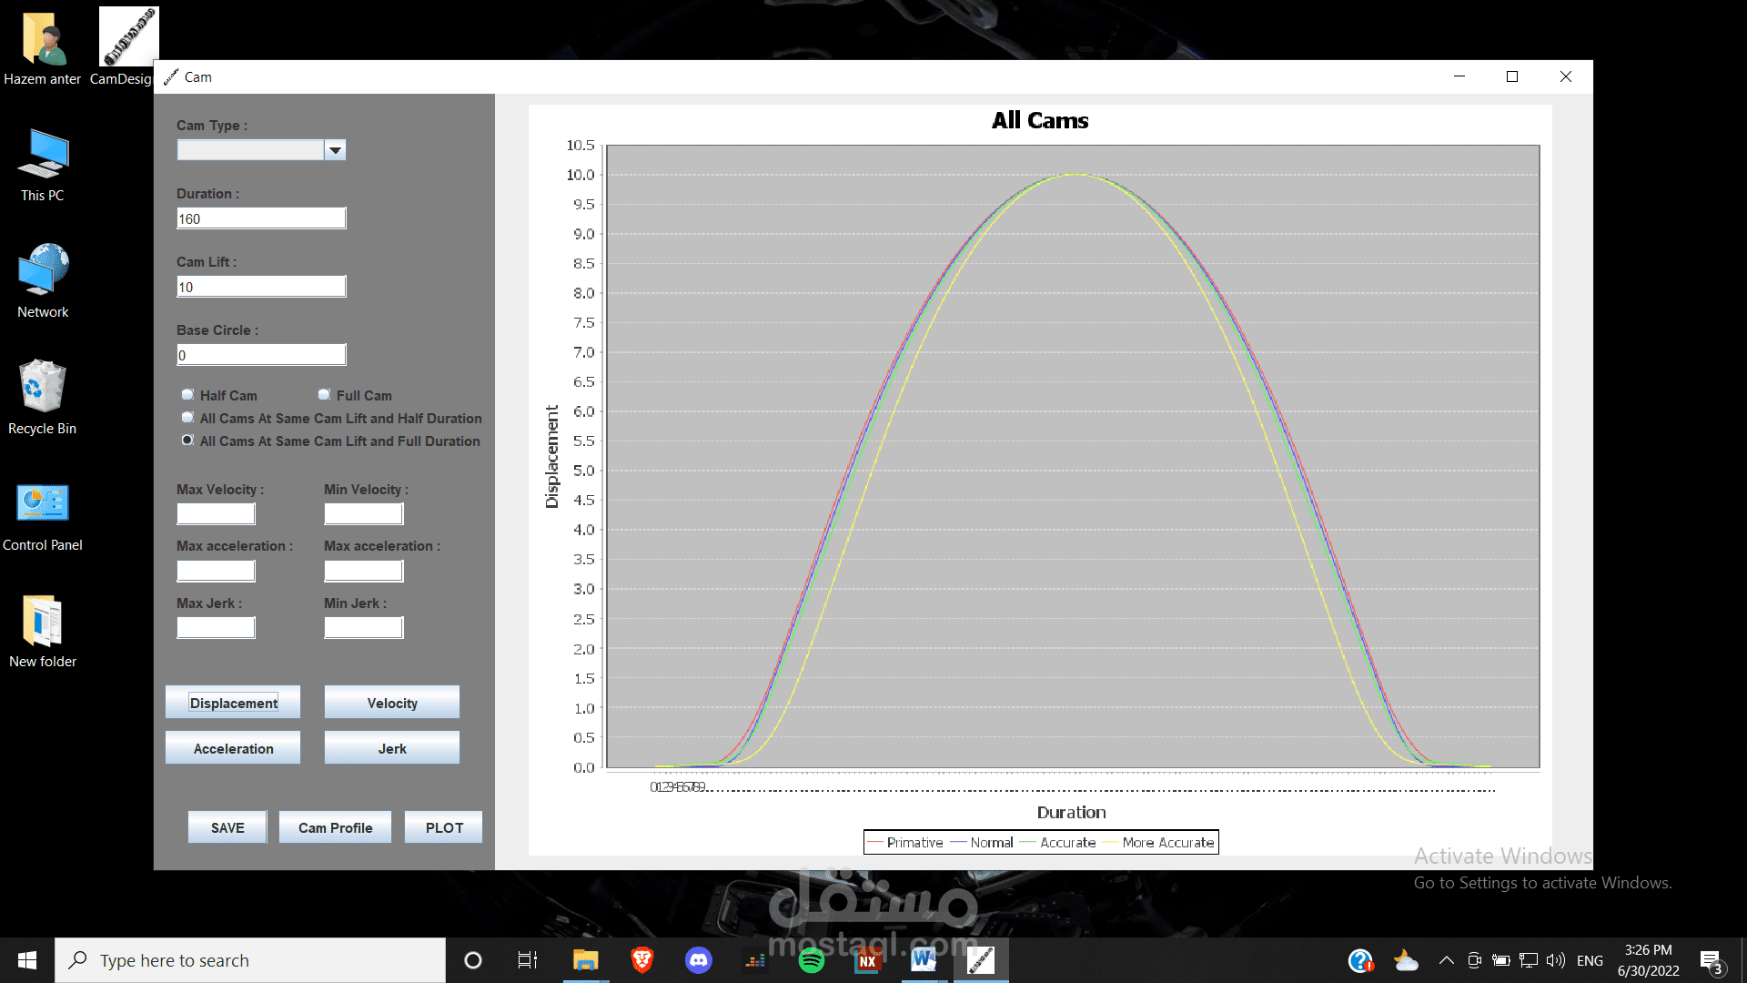Minimize the Cam window
The width and height of the screenshot is (1747, 983).
(x=1459, y=76)
